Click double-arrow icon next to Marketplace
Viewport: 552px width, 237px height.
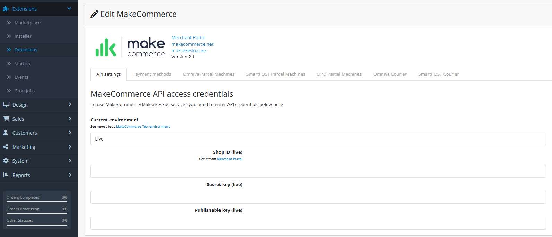pos(9,23)
